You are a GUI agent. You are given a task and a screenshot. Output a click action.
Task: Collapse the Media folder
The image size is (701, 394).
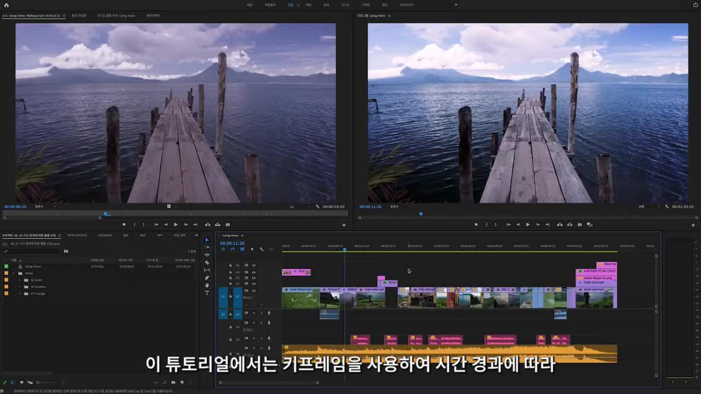tap(14, 273)
